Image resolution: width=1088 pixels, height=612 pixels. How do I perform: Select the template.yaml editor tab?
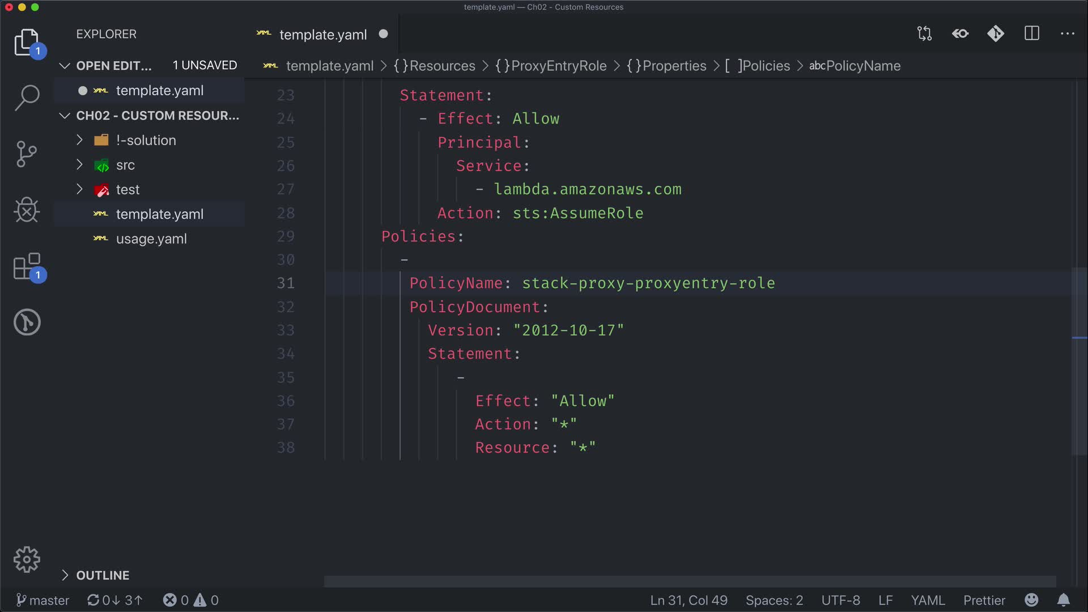click(322, 35)
